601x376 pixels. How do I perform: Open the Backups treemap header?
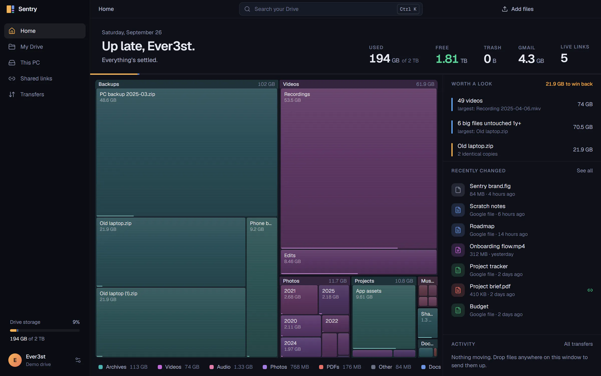coord(187,84)
